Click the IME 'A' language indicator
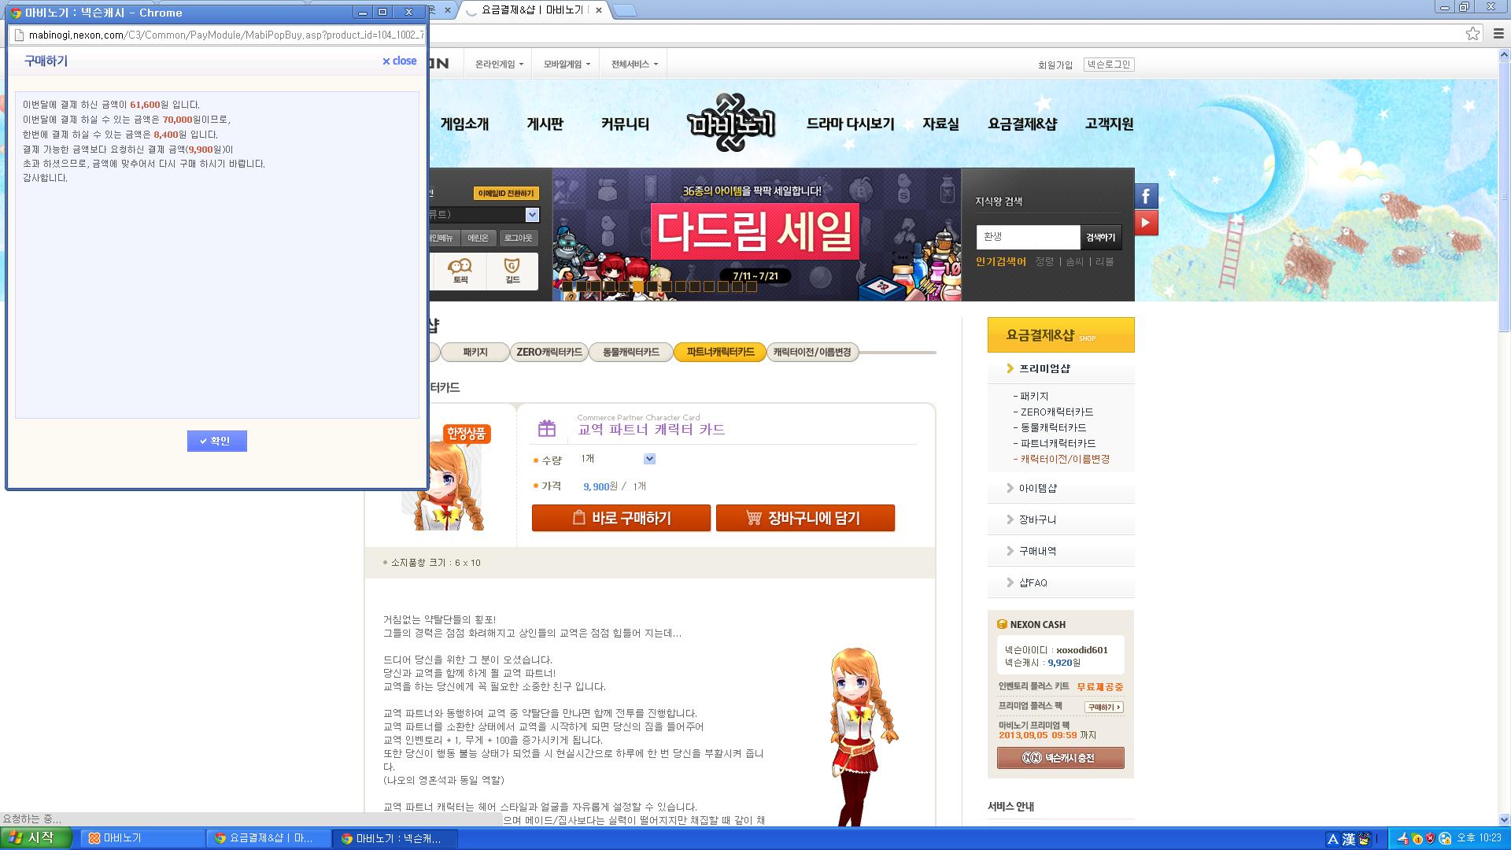The width and height of the screenshot is (1511, 850). click(1332, 839)
